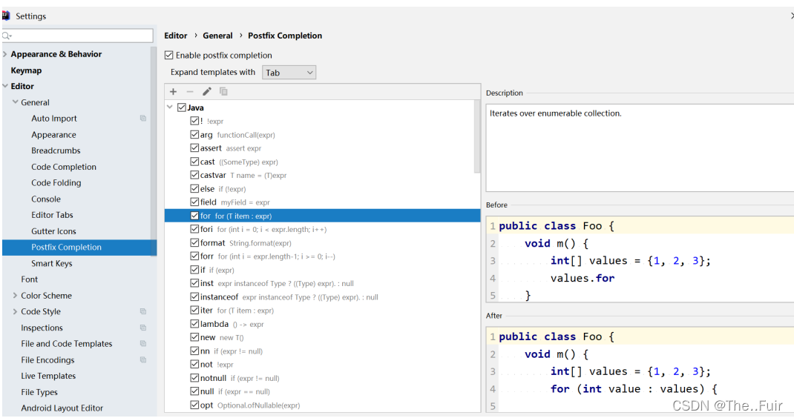
Task: Toggle the 'opt' template checkbox
Action: coord(194,405)
